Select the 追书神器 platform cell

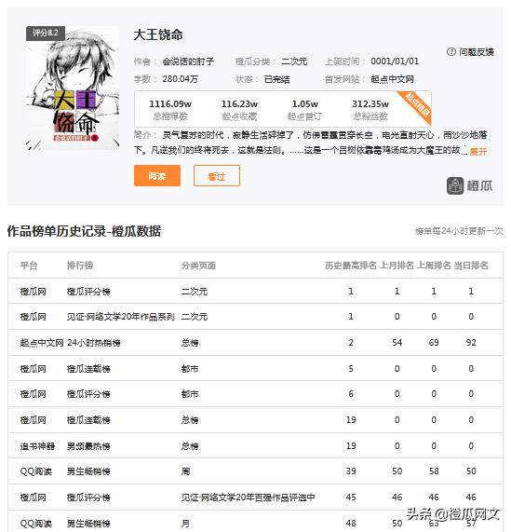(37, 446)
